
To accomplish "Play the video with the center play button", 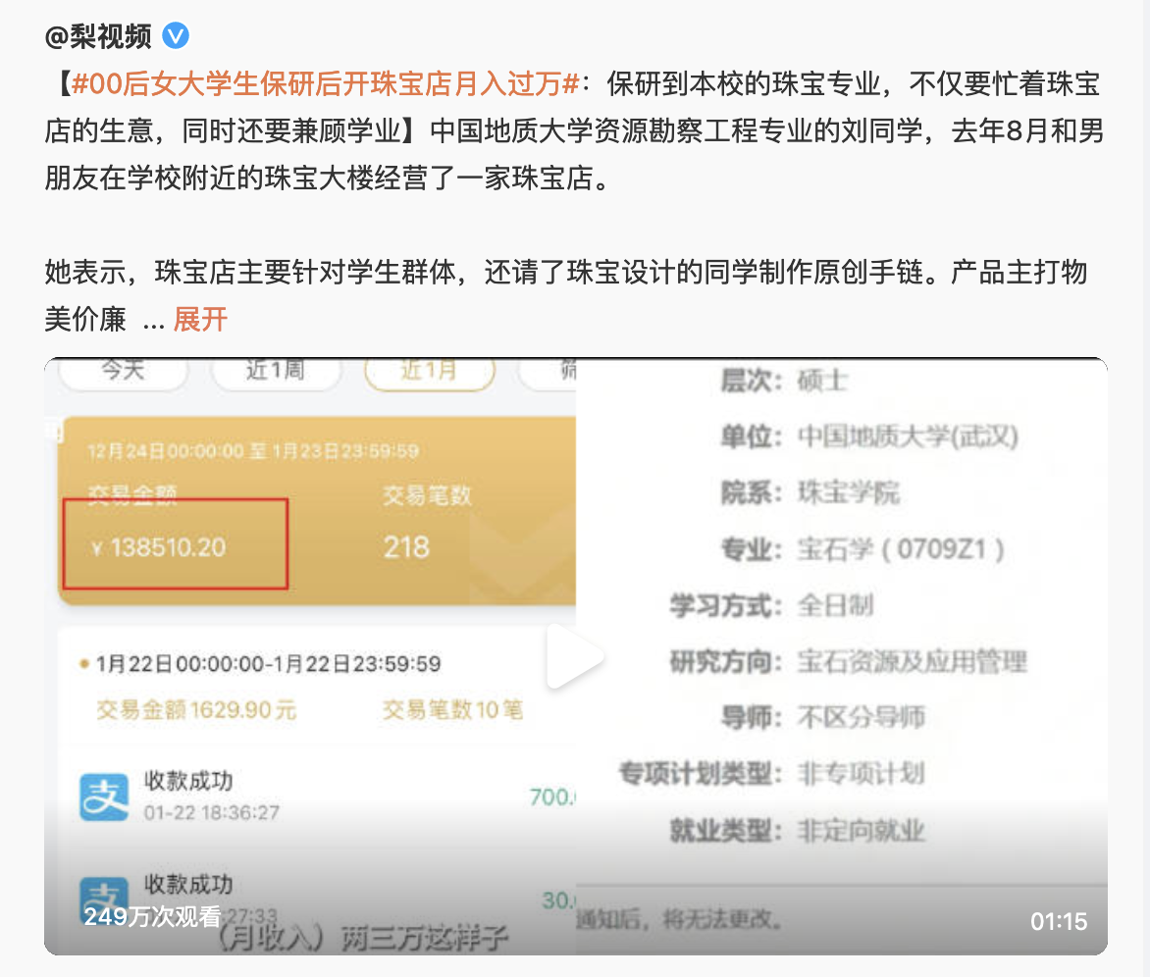I will coord(575,656).
